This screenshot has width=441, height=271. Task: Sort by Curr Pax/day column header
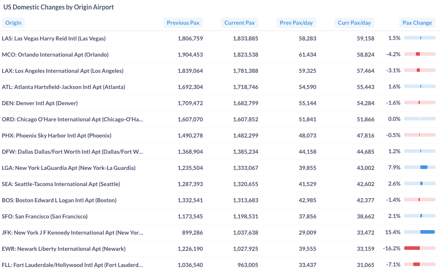pos(355,23)
